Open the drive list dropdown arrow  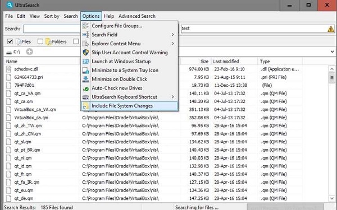pyautogui.click(x=332, y=52)
